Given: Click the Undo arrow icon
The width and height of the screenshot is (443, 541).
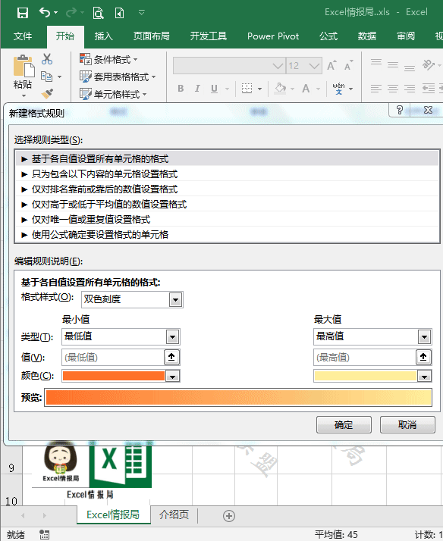Looking at the screenshot, I should click(x=45, y=12).
